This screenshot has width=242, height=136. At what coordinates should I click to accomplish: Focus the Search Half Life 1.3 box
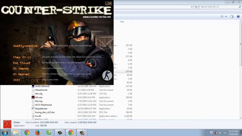(x=219, y=7)
